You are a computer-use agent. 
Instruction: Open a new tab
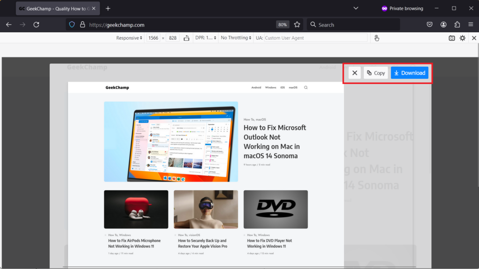tap(108, 8)
